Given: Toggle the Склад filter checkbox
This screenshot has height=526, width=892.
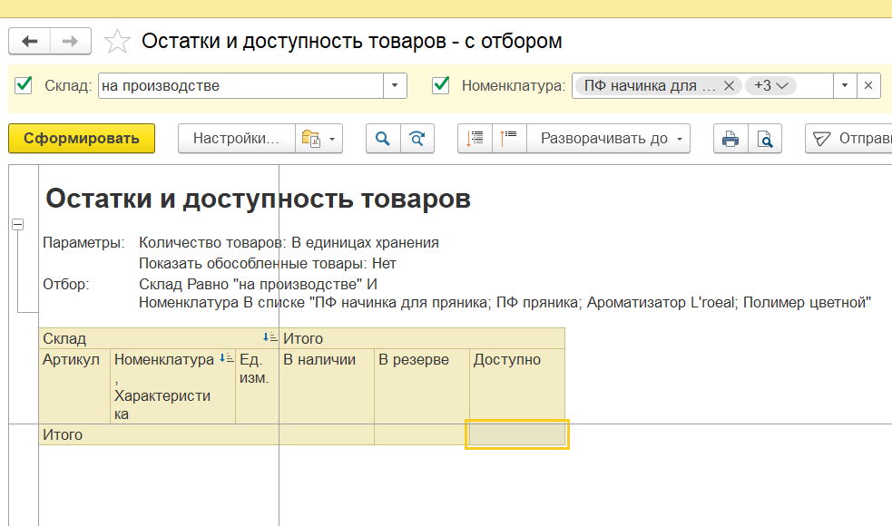Looking at the screenshot, I should (x=25, y=86).
